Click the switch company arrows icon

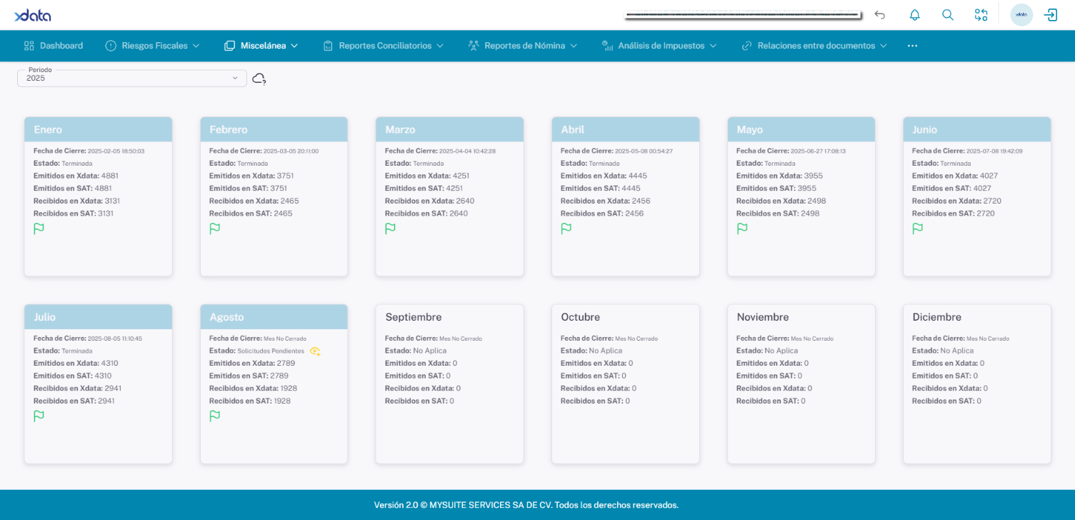[x=981, y=15]
